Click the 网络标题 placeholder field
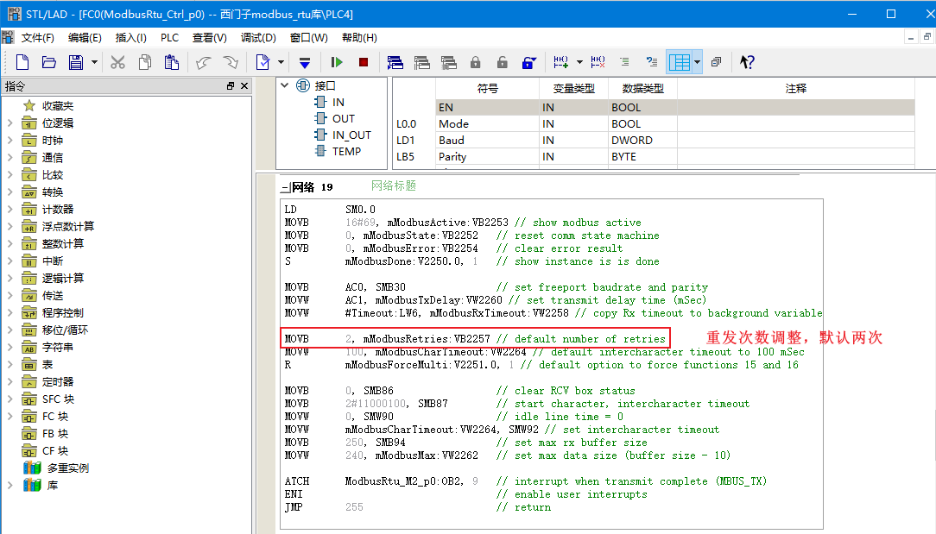The image size is (936, 534). tap(394, 186)
